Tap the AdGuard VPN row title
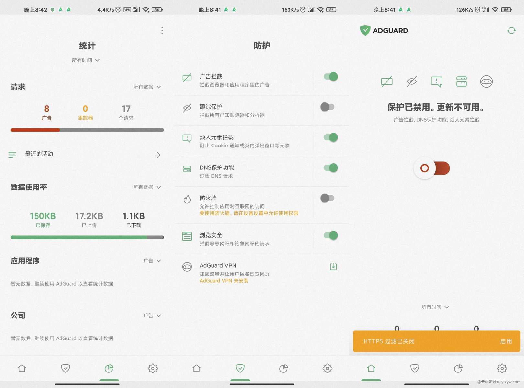This screenshot has width=524, height=388. pos(218,265)
